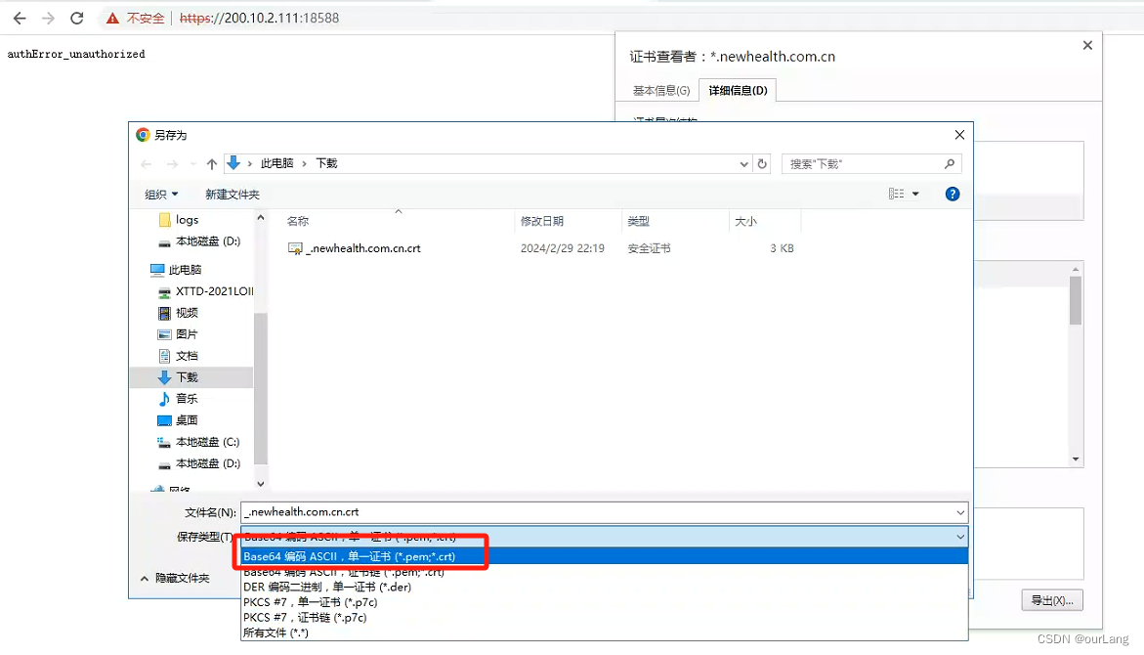1144x655 pixels.
Task: Open the view options dropdown arrow
Action: 915,195
